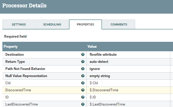Open the SETTINGS tab
The height and width of the screenshot is (107, 173).
(x=19, y=24)
